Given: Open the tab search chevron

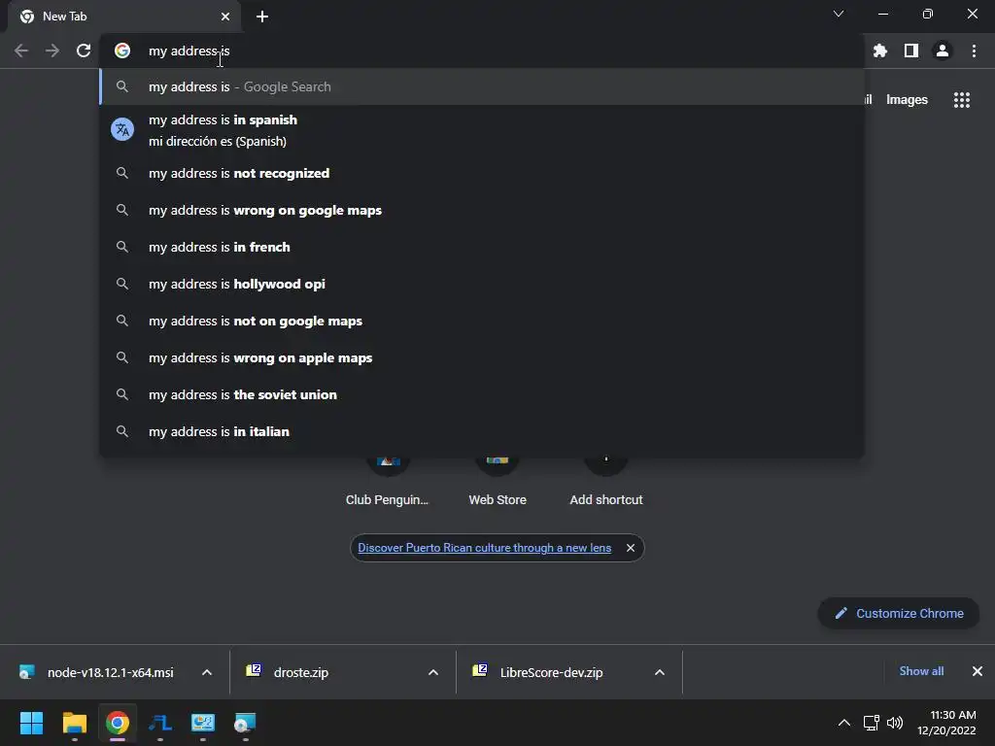Looking at the screenshot, I should point(839,14).
